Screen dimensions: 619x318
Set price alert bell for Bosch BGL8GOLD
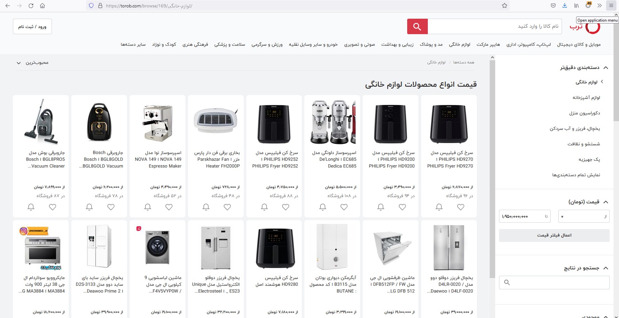click(89, 207)
